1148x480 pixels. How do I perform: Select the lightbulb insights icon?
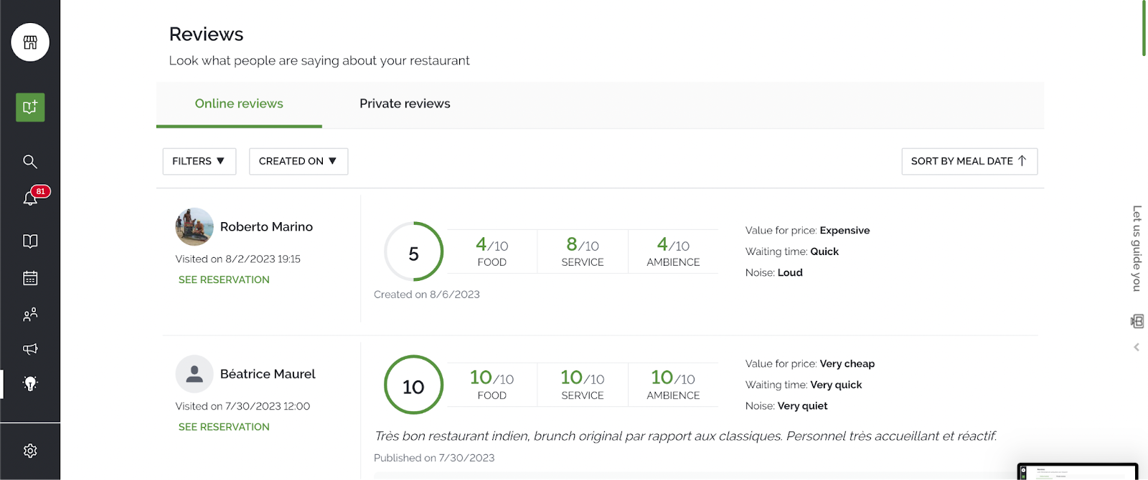point(30,383)
